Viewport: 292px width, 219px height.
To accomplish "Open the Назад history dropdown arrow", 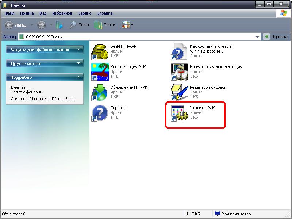I will pos(32,25).
